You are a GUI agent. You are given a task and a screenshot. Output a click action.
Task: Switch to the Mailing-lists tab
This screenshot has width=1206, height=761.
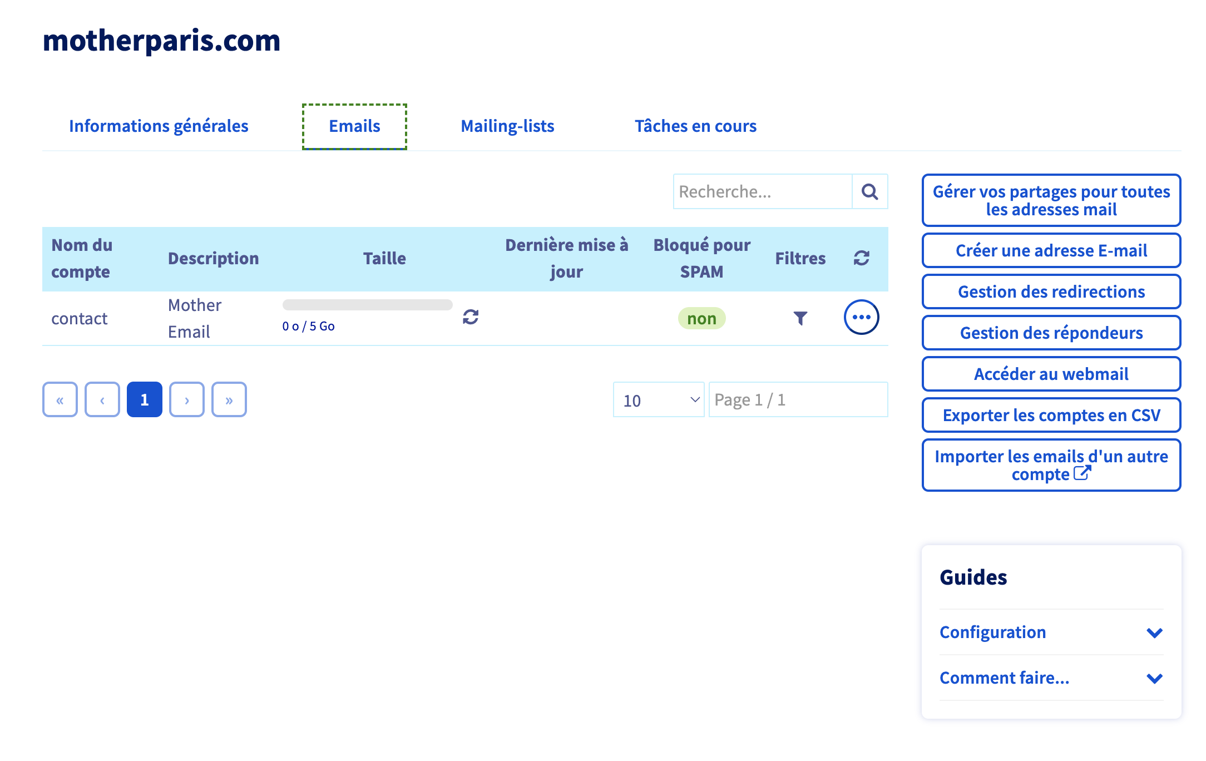tap(507, 126)
